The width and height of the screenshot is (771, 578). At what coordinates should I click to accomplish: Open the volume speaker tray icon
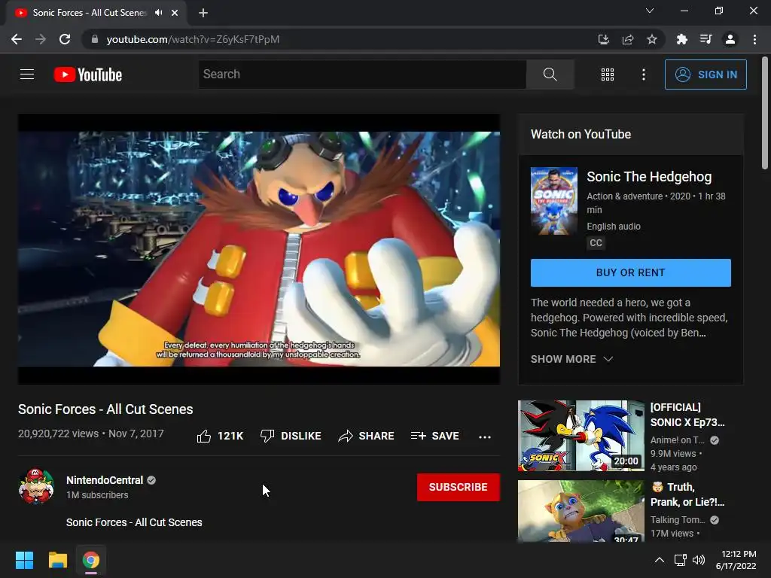point(699,560)
